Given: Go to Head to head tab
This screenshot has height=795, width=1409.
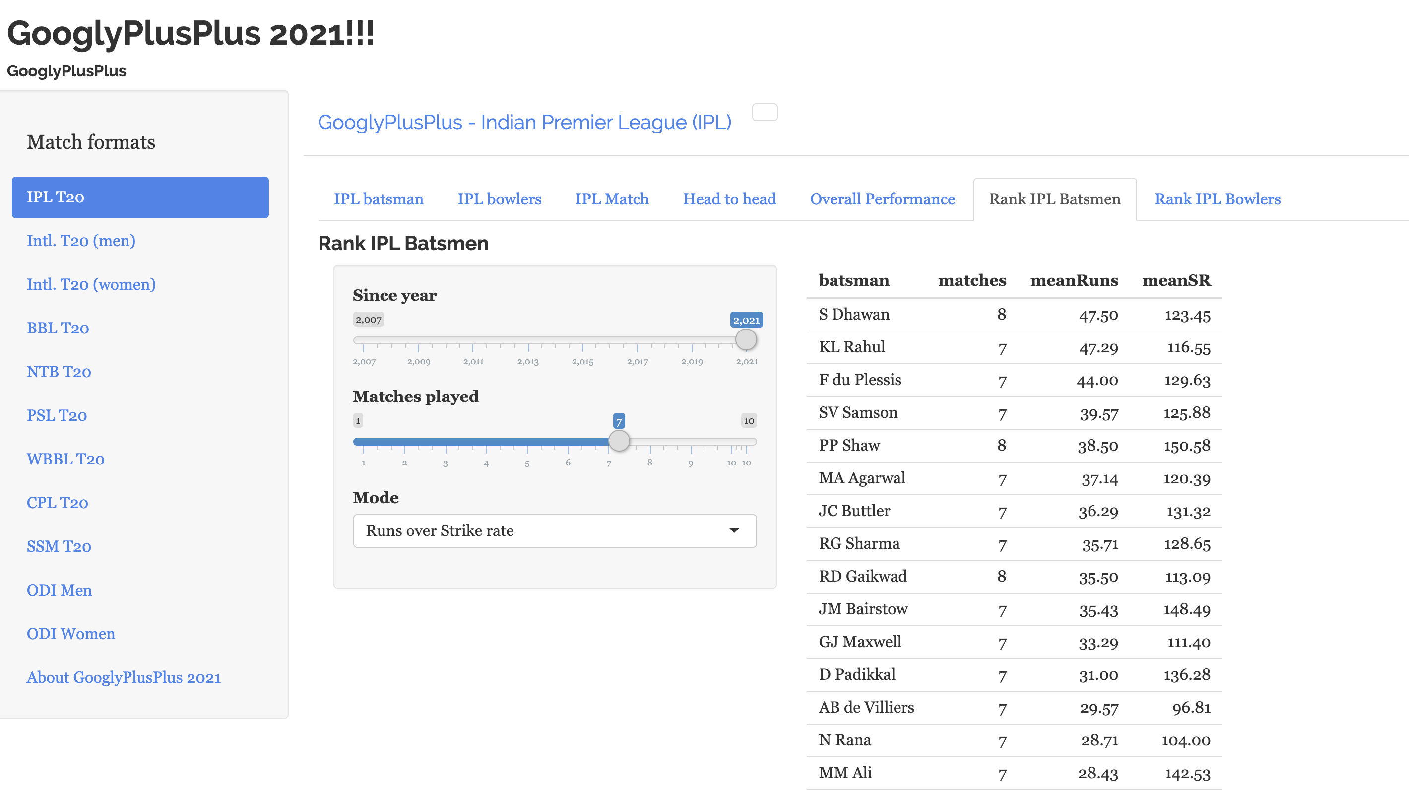Looking at the screenshot, I should (x=729, y=199).
